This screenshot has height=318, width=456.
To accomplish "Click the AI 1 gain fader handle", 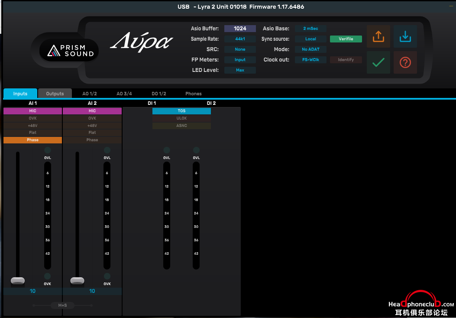I will tap(18, 280).
